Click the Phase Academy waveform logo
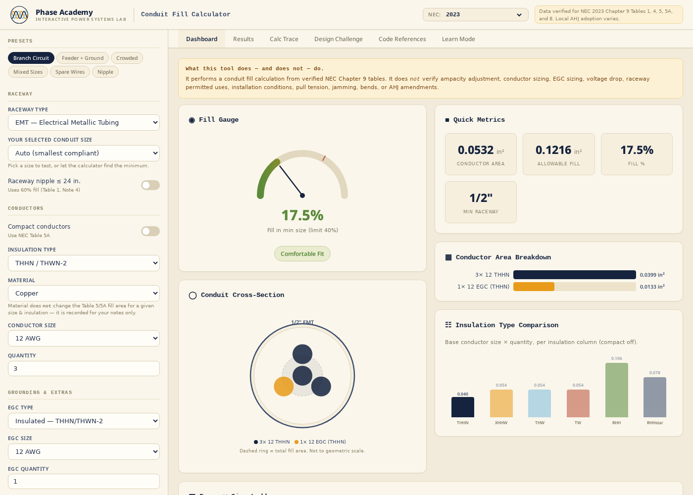This screenshot has width=693, height=495. (x=19, y=15)
